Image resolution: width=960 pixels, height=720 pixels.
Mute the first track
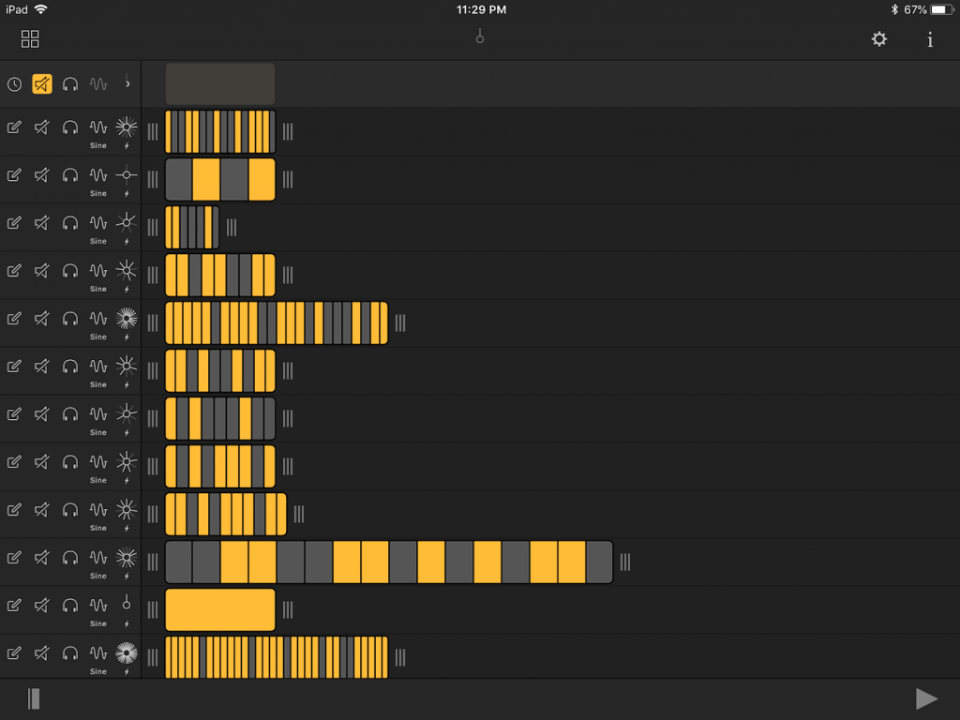coord(41,127)
